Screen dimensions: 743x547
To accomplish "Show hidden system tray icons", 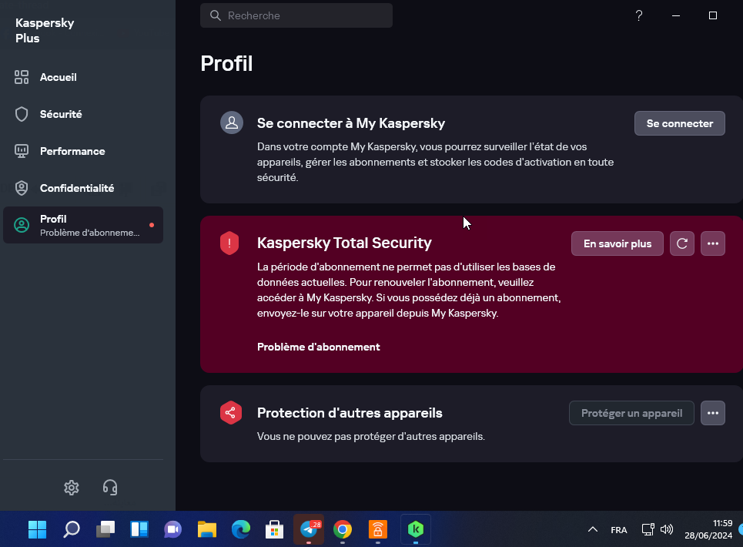I will click(x=593, y=529).
